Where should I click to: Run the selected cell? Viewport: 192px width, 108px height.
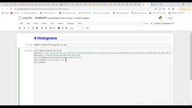53,28
